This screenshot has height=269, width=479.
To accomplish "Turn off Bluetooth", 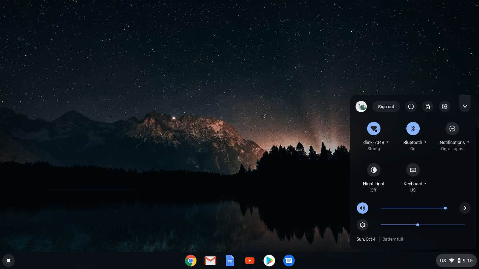I will (x=413, y=129).
